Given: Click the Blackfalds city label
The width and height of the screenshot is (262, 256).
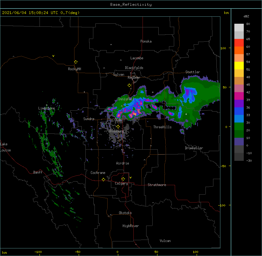Looking at the screenshot, I should [x=134, y=68].
